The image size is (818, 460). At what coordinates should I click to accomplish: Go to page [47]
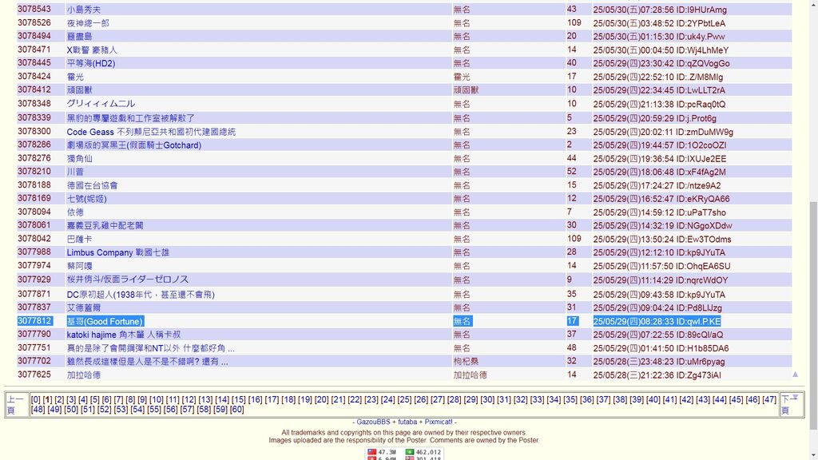[769, 399]
